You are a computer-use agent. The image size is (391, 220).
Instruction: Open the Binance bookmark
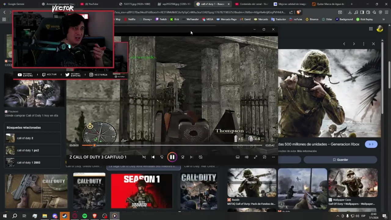click(312, 19)
